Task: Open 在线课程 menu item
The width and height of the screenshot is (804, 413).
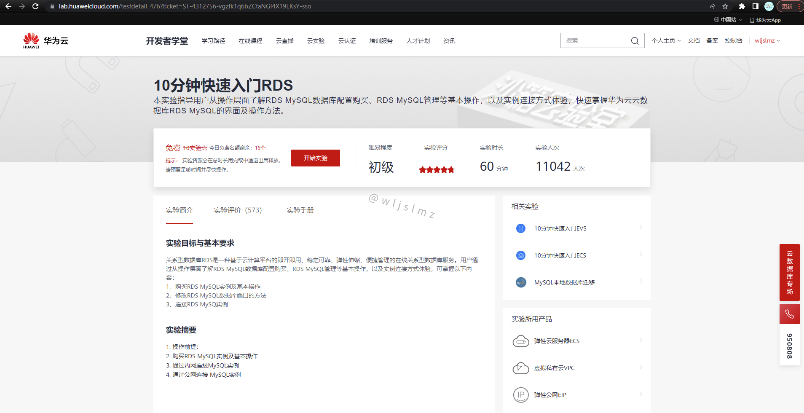Action: [250, 41]
